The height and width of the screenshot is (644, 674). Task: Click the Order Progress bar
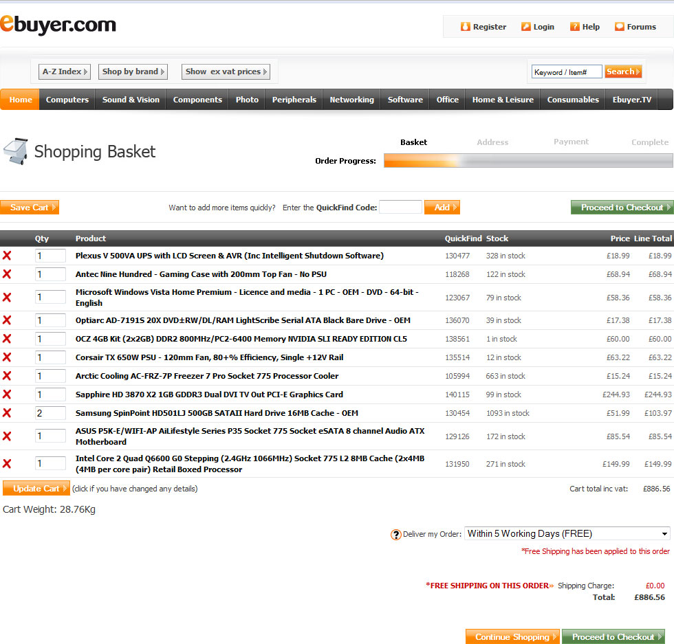528,161
